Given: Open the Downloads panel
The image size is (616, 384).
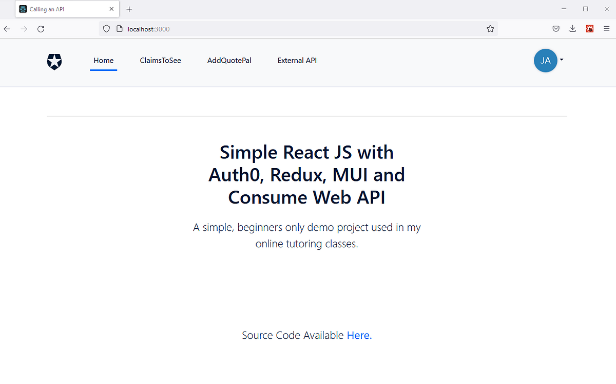Looking at the screenshot, I should point(572,28).
